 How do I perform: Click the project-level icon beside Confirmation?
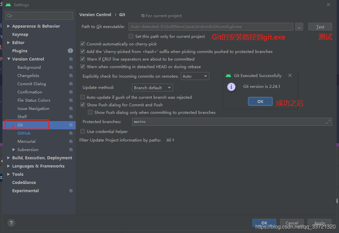pyautogui.click(x=71, y=92)
